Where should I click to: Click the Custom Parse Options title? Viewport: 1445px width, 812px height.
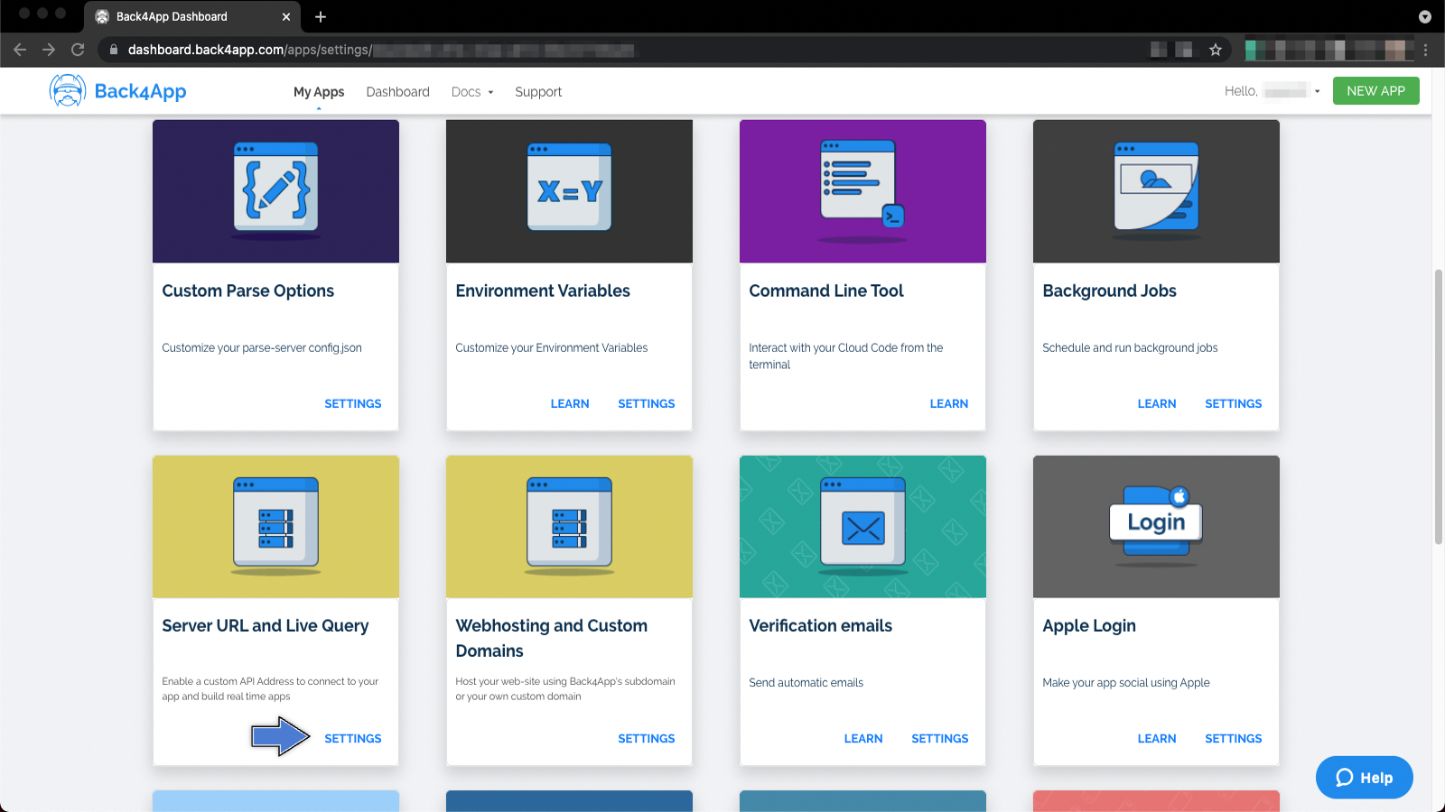(x=248, y=291)
